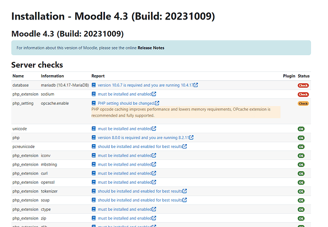328x227 pixels.
Task: Click the book icon in tokenizer row
Action: click(94, 191)
